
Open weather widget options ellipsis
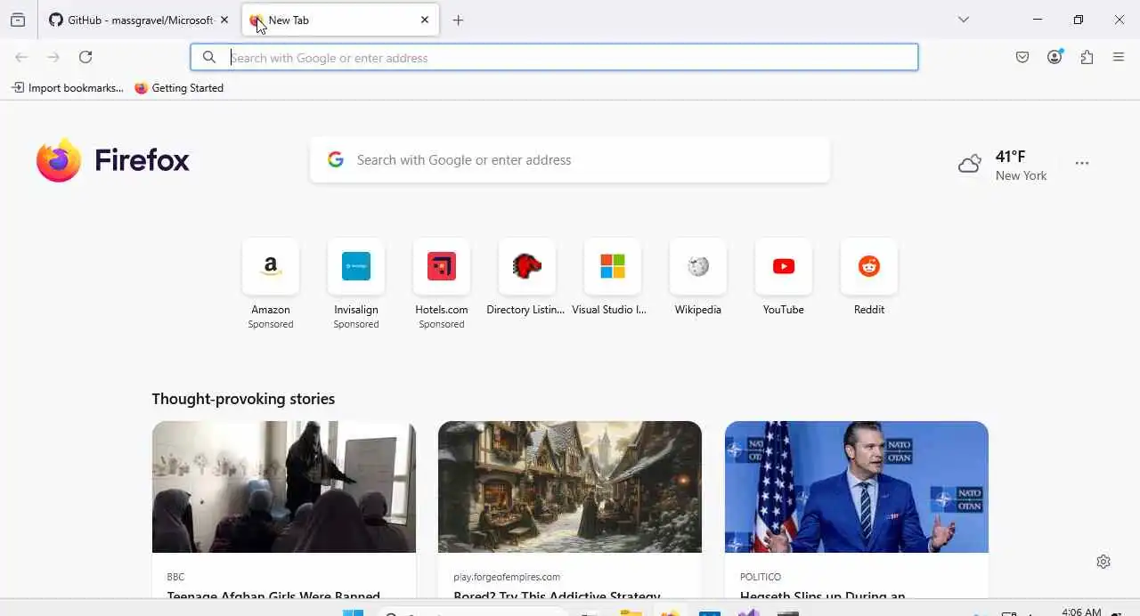coord(1082,164)
